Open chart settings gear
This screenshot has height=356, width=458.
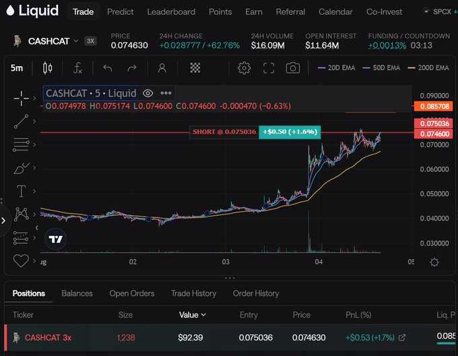click(x=244, y=68)
